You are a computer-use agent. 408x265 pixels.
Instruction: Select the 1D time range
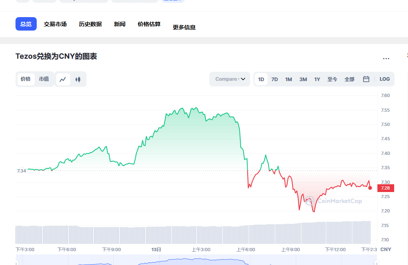point(261,79)
